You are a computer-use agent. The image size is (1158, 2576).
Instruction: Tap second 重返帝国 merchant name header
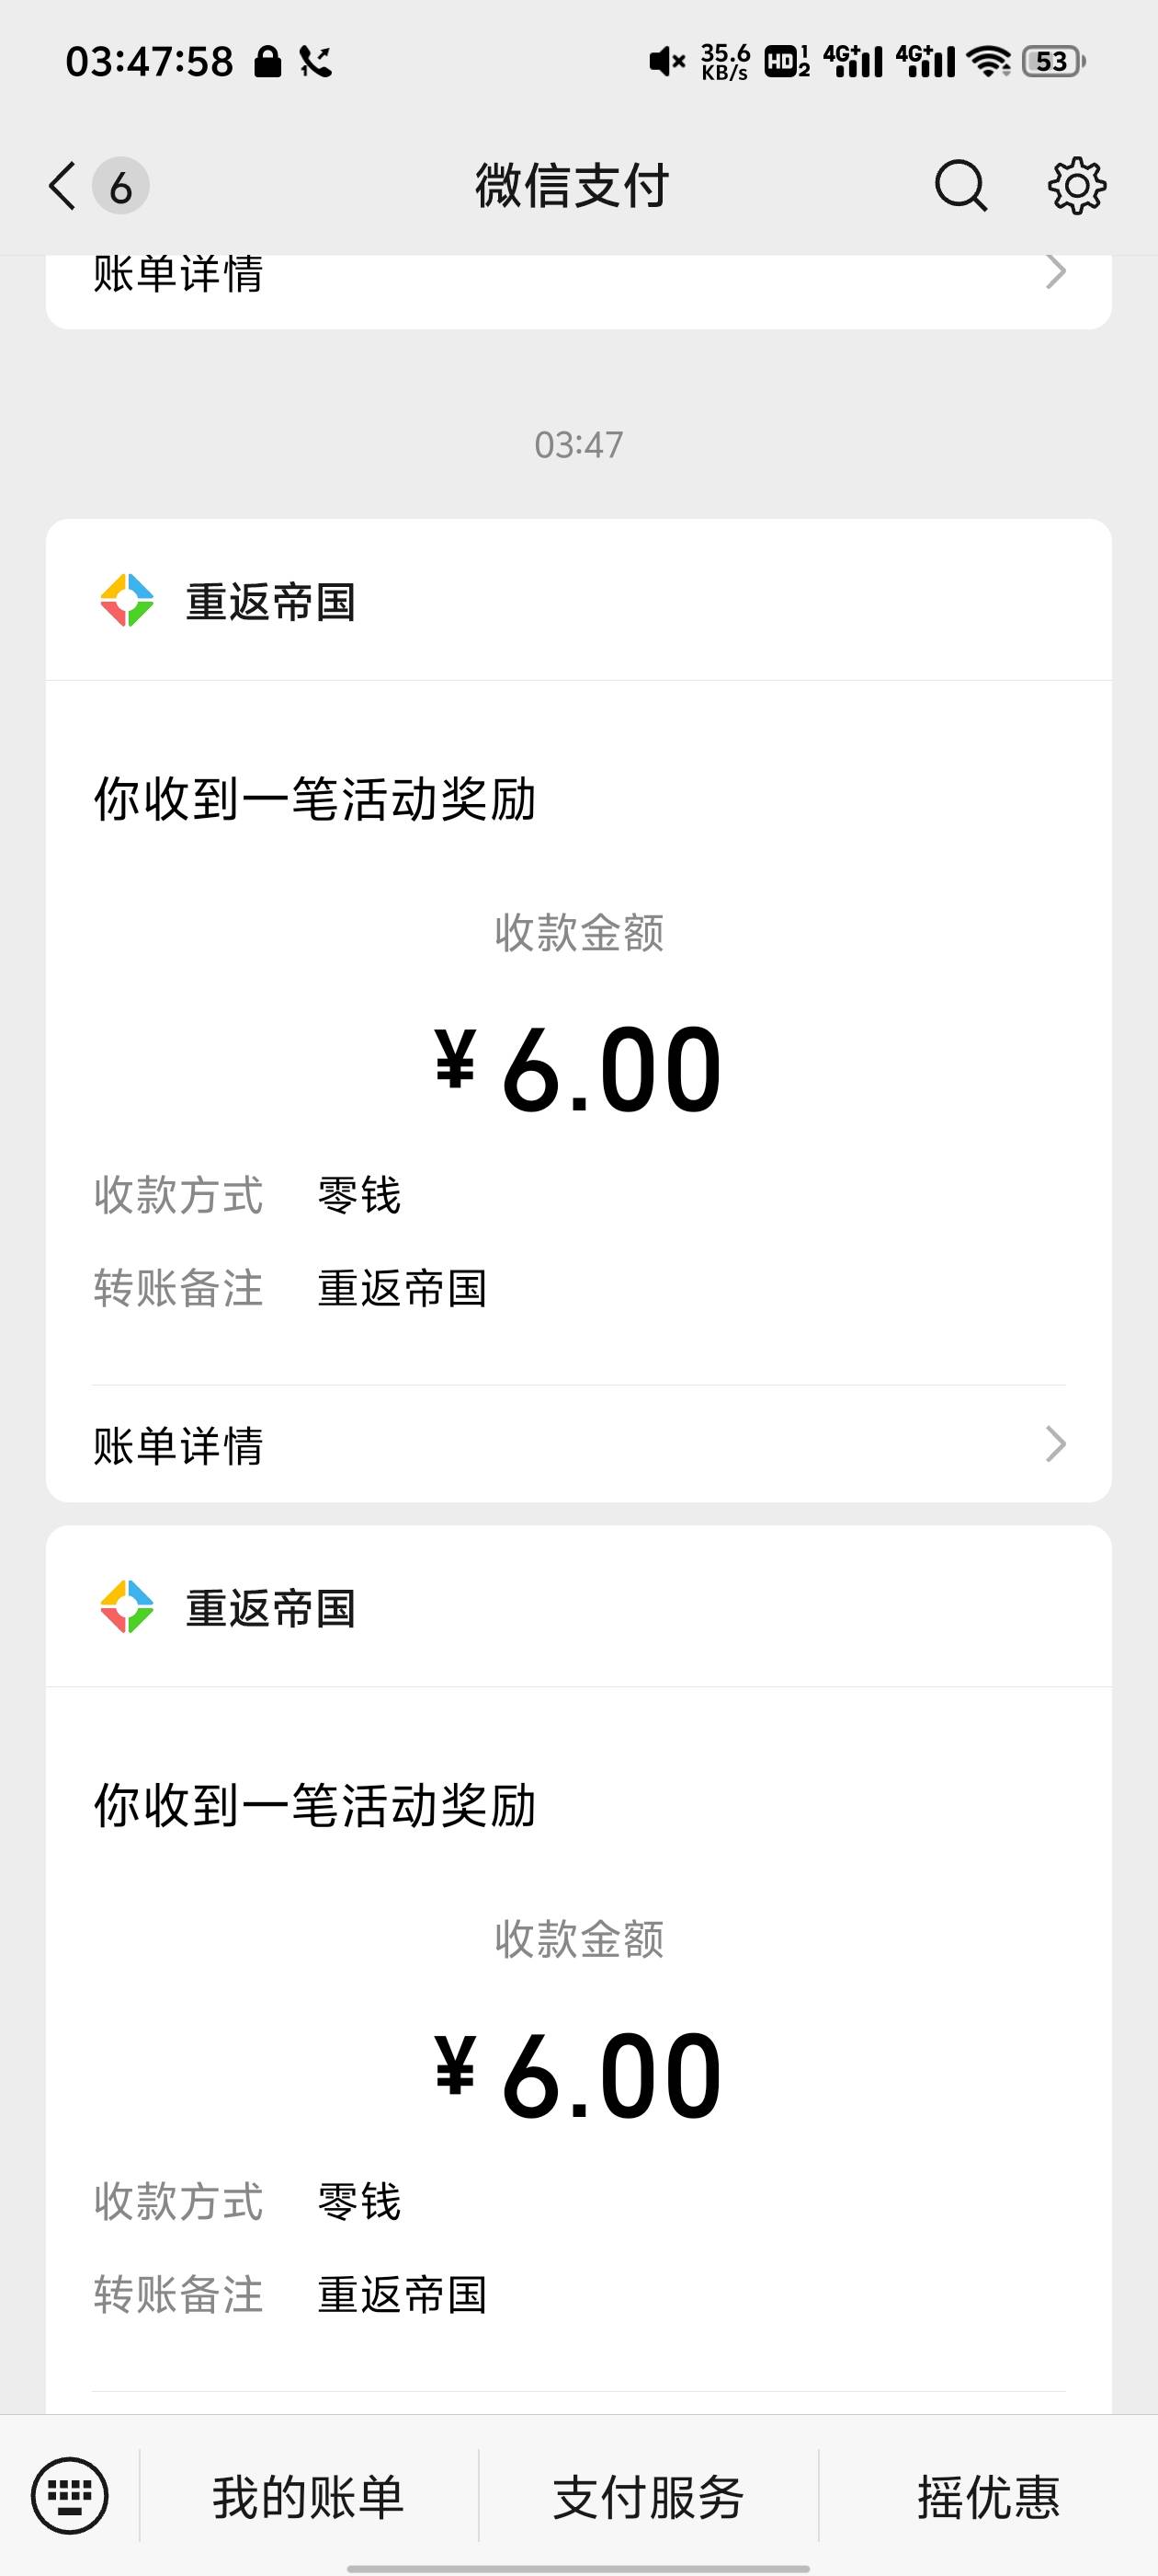271,1608
